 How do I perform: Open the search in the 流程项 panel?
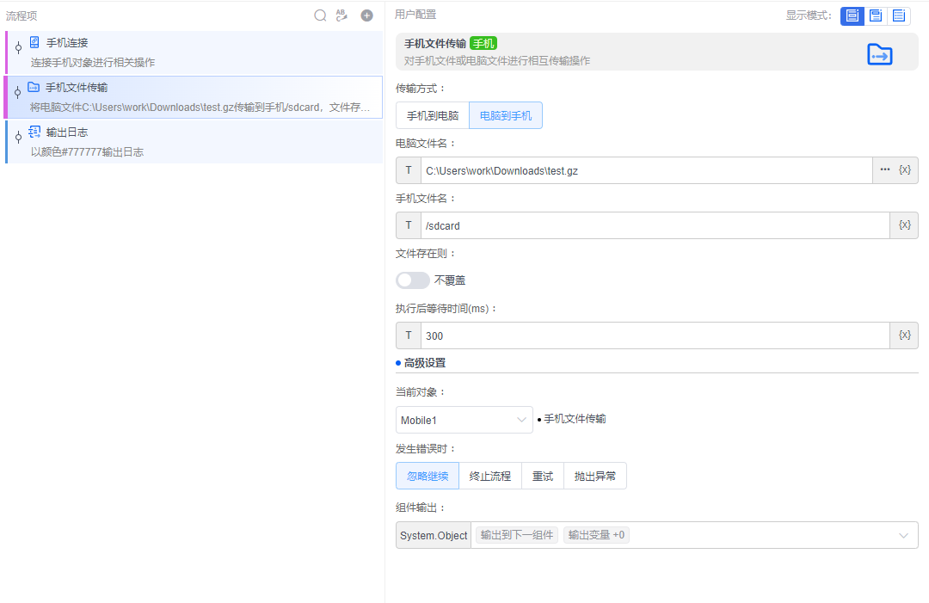point(320,15)
